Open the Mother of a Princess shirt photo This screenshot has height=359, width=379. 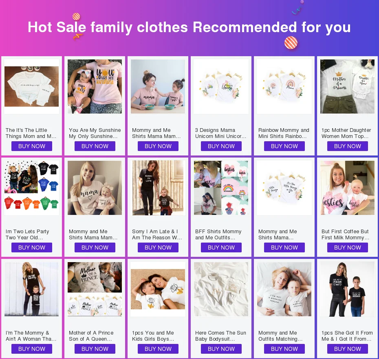coord(347,86)
